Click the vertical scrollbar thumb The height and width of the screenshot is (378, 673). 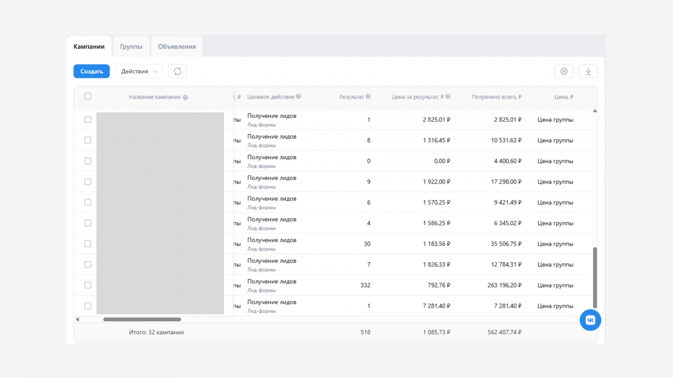(595, 278)
